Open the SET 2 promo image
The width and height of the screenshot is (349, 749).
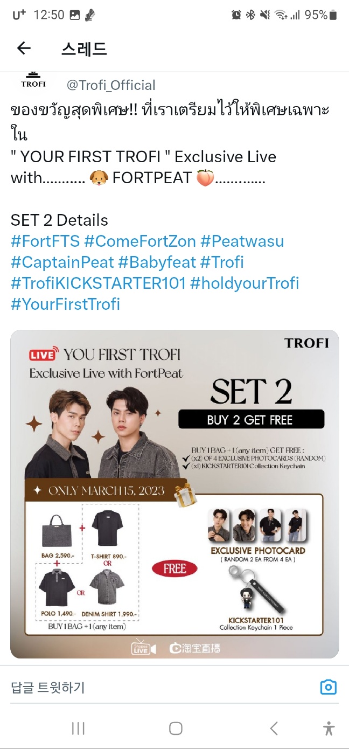coord(174,494)
